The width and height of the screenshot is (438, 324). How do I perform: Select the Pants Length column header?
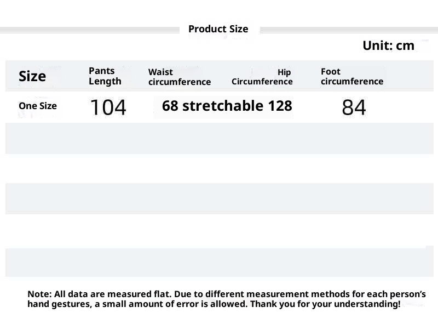click(x=105, y=76)
